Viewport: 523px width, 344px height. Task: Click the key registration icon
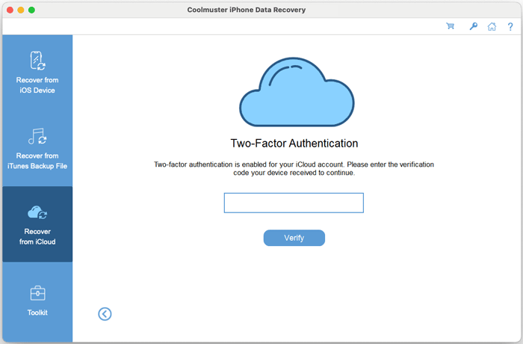[473, 26]
